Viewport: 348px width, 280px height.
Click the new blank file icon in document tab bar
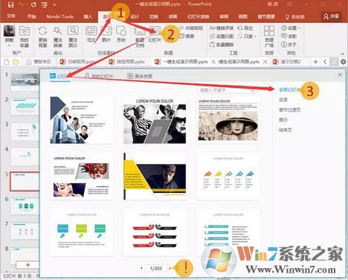[x=7, y=62]
